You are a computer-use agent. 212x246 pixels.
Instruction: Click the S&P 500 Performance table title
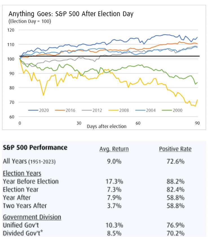tap(35, 148)
